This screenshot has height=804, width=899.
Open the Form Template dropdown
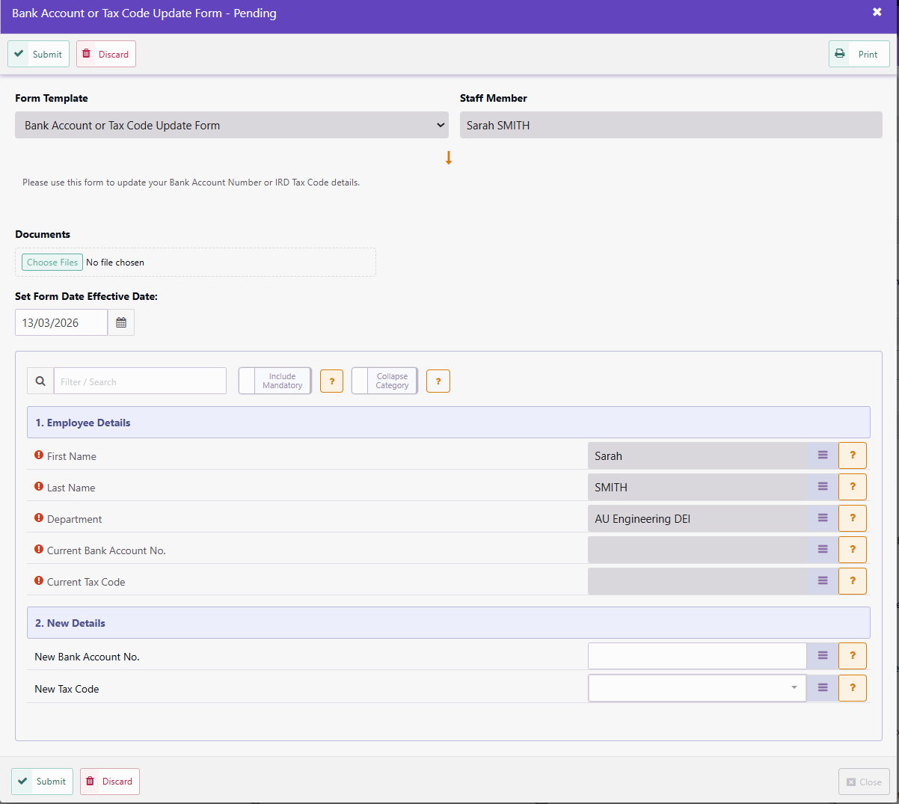click(x=232, y=125)
